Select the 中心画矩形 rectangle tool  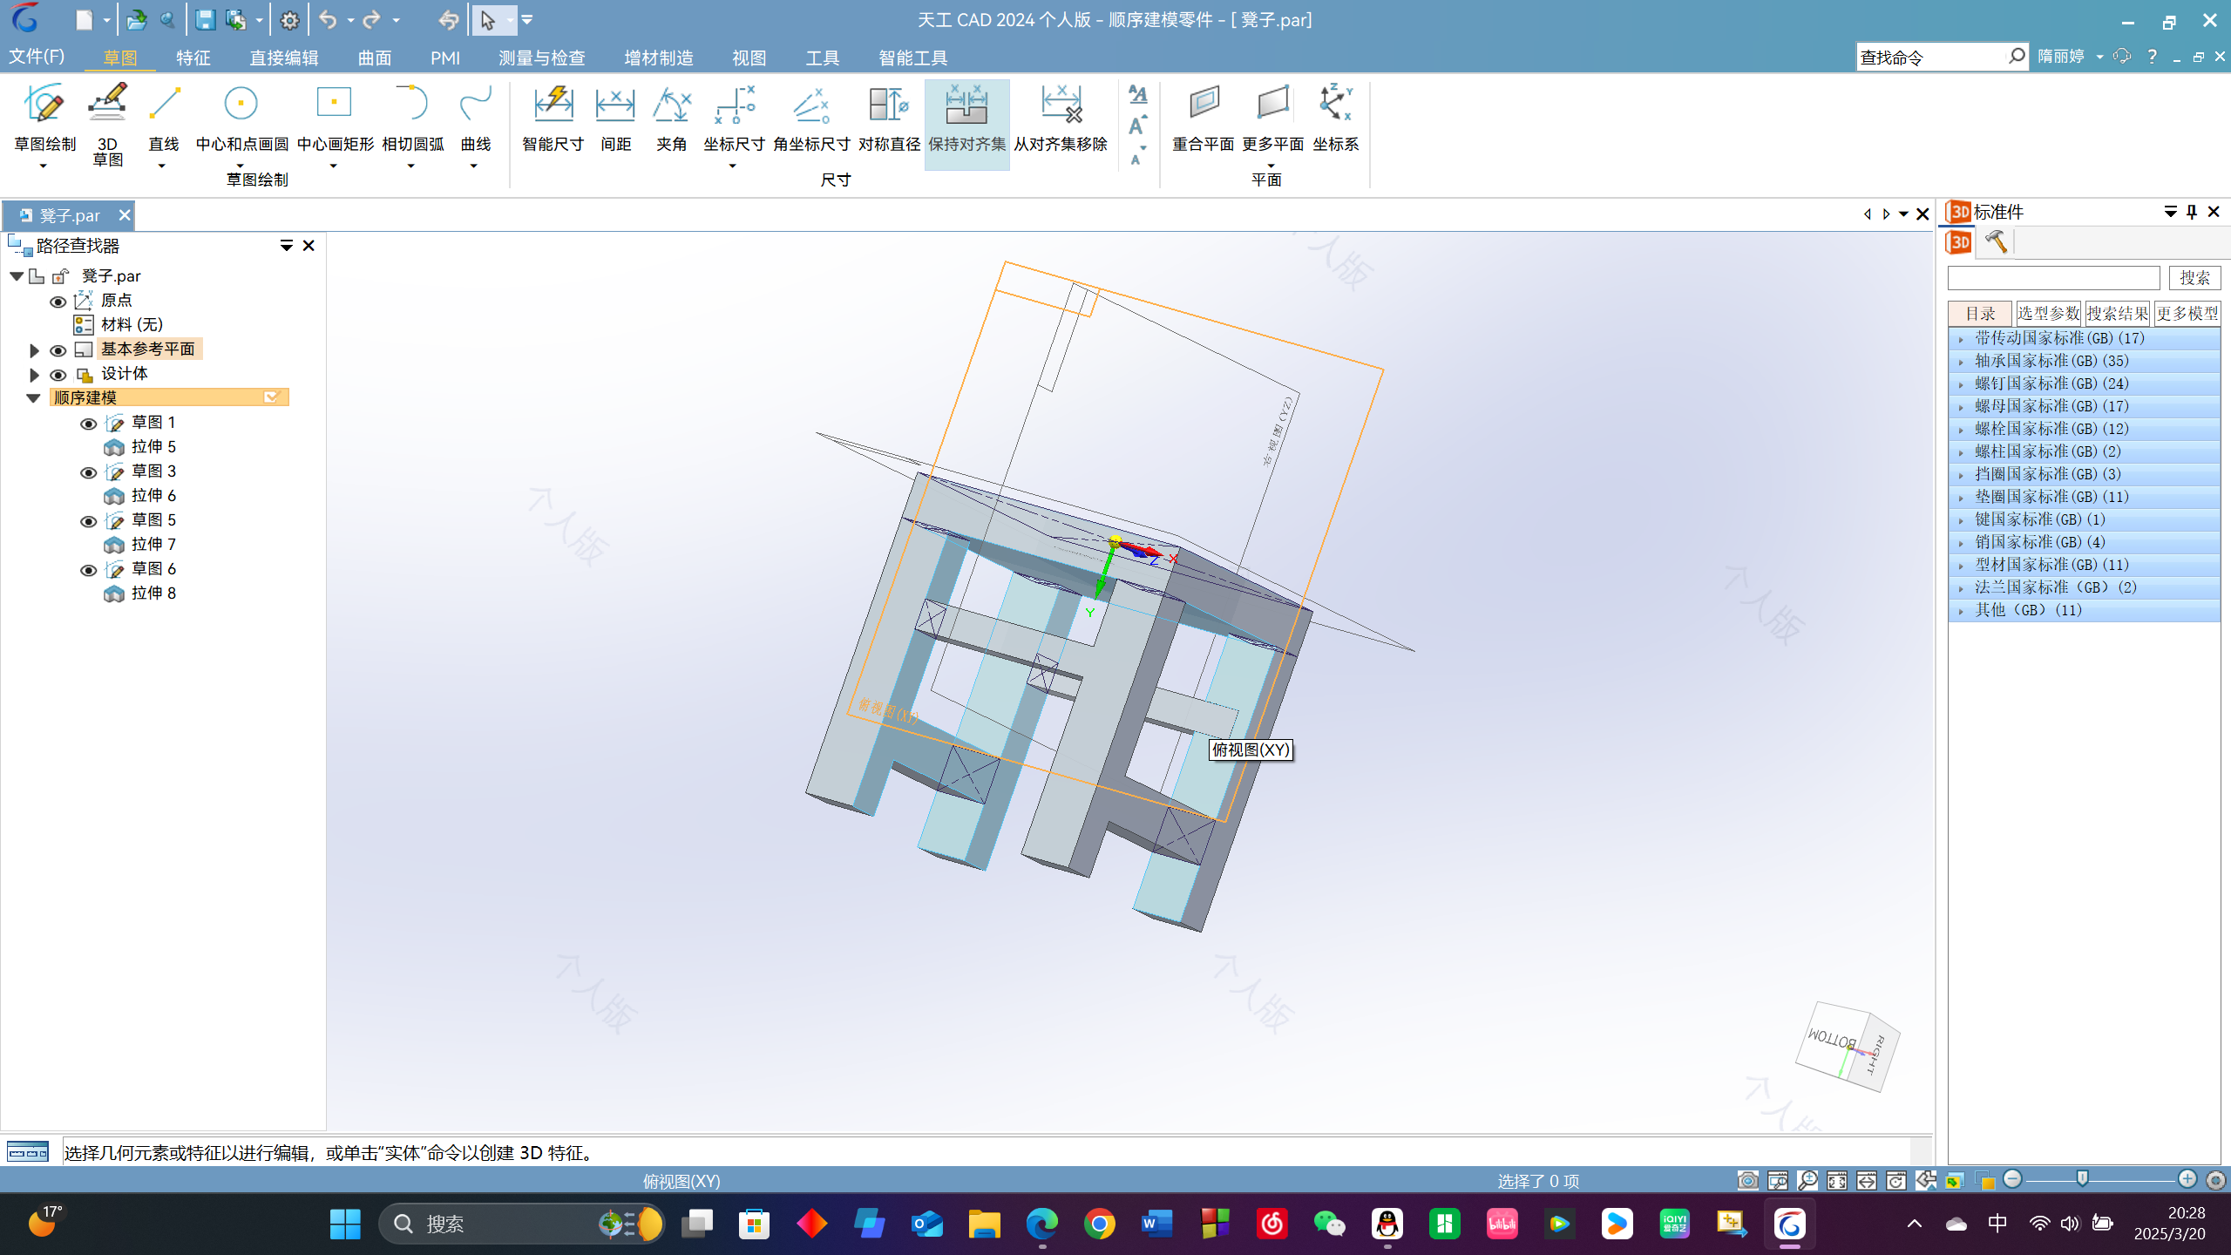click(335, 118)
